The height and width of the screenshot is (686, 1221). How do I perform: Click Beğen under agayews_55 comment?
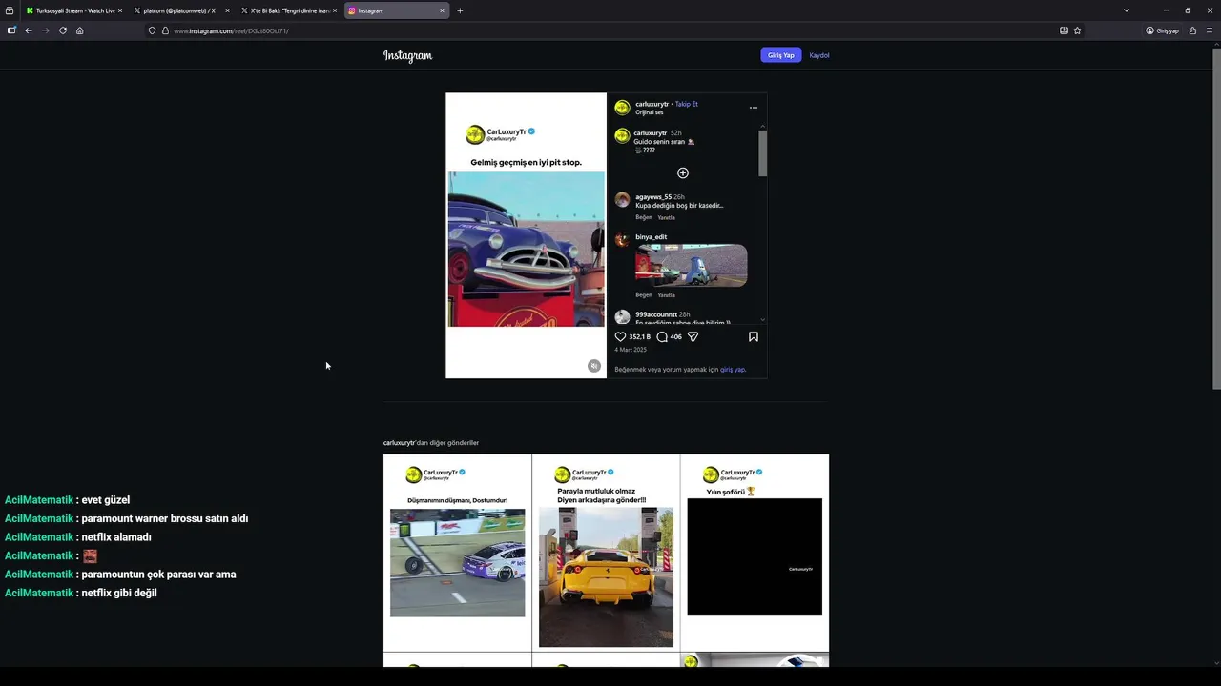pos(644,217)
